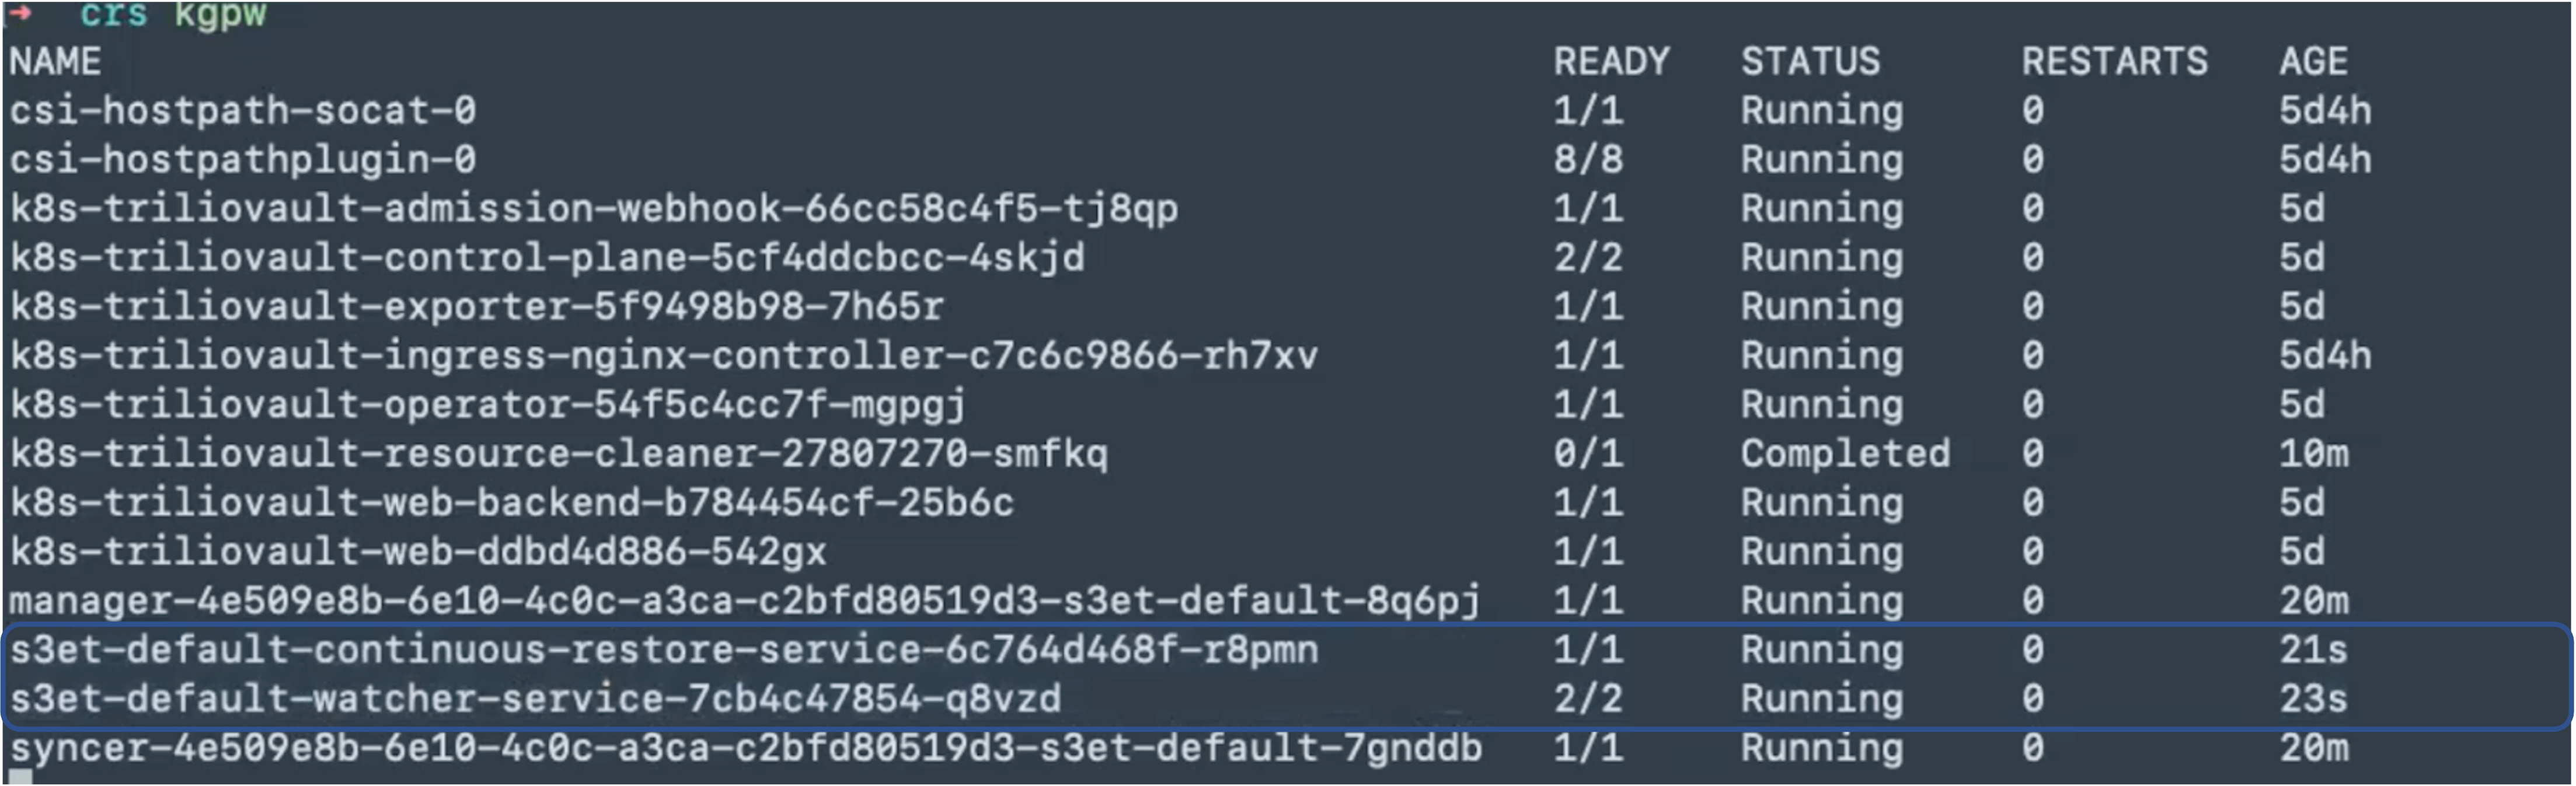Click the crs directory name in prompt
The width and height of the screenshot is (2576, 786).
(x=113, y=14)
